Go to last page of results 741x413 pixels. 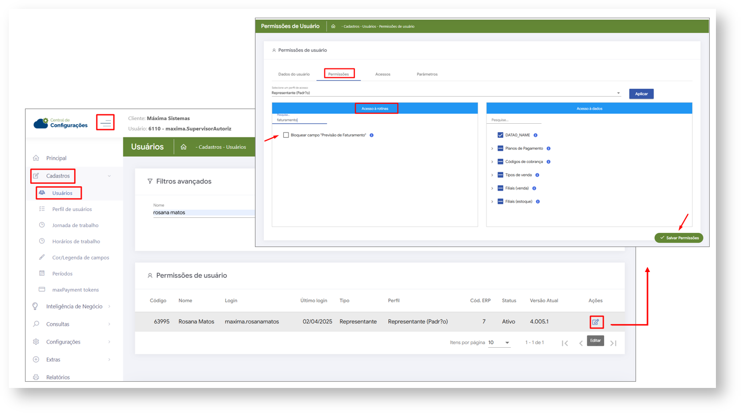click(x=613, y=343)
